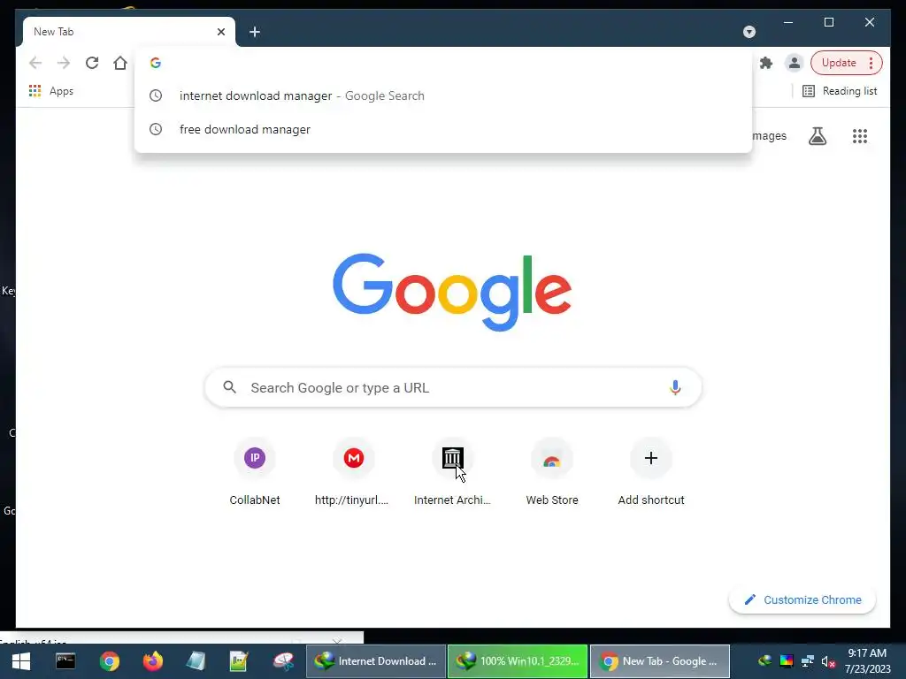
Task: Open the Chrome profile avatar
Action: tap(795, 63)
